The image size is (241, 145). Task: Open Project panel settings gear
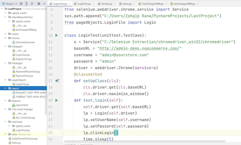pyautogui.click(x=39, y=4)
